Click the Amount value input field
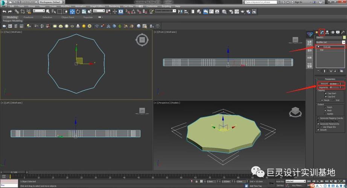 (x=333, y=83)
